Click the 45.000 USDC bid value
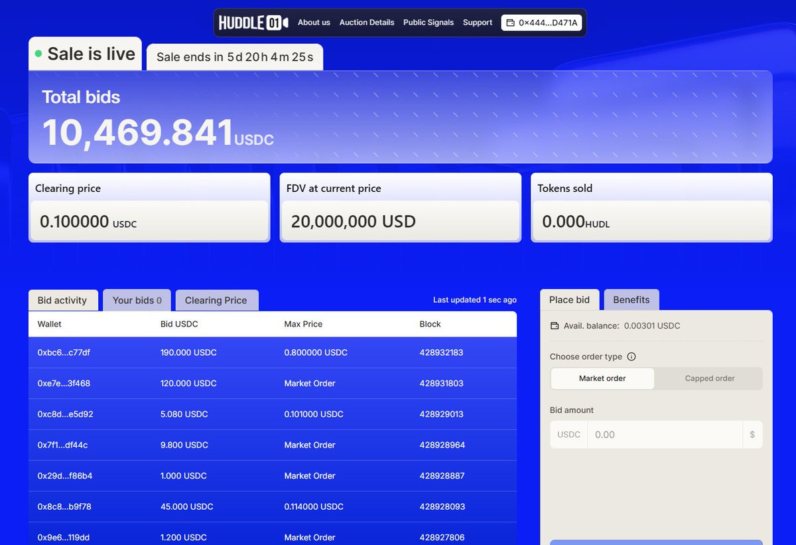This screenshot has width=796, height=545. [x=187, y=506]
